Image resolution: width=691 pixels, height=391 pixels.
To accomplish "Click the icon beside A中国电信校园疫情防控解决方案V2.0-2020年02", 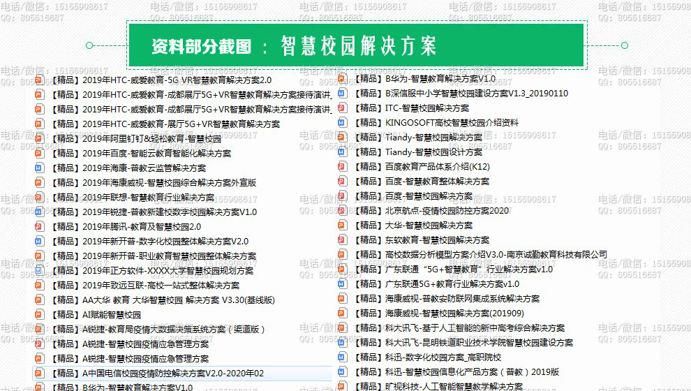I will (39, 374).
